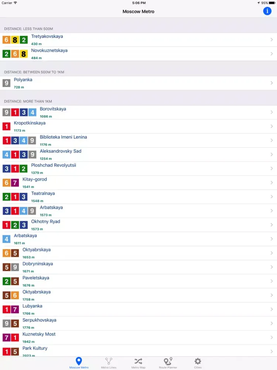Open the info button in the header

point(267,11)
